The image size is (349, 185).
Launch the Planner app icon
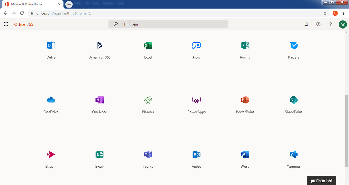(148, 100)
